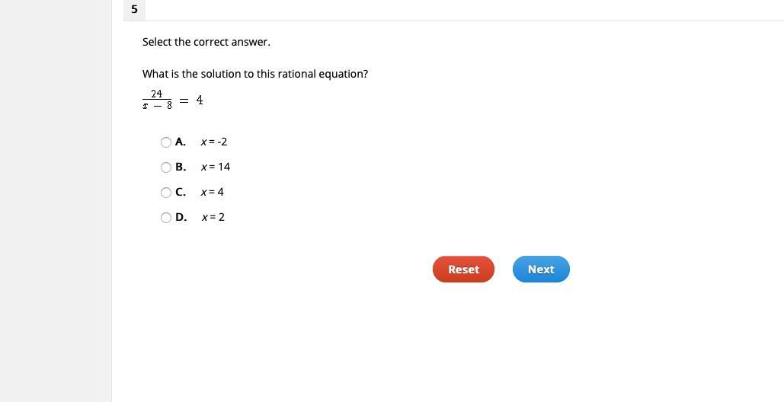Select the radio button for option A

point(166,142)
